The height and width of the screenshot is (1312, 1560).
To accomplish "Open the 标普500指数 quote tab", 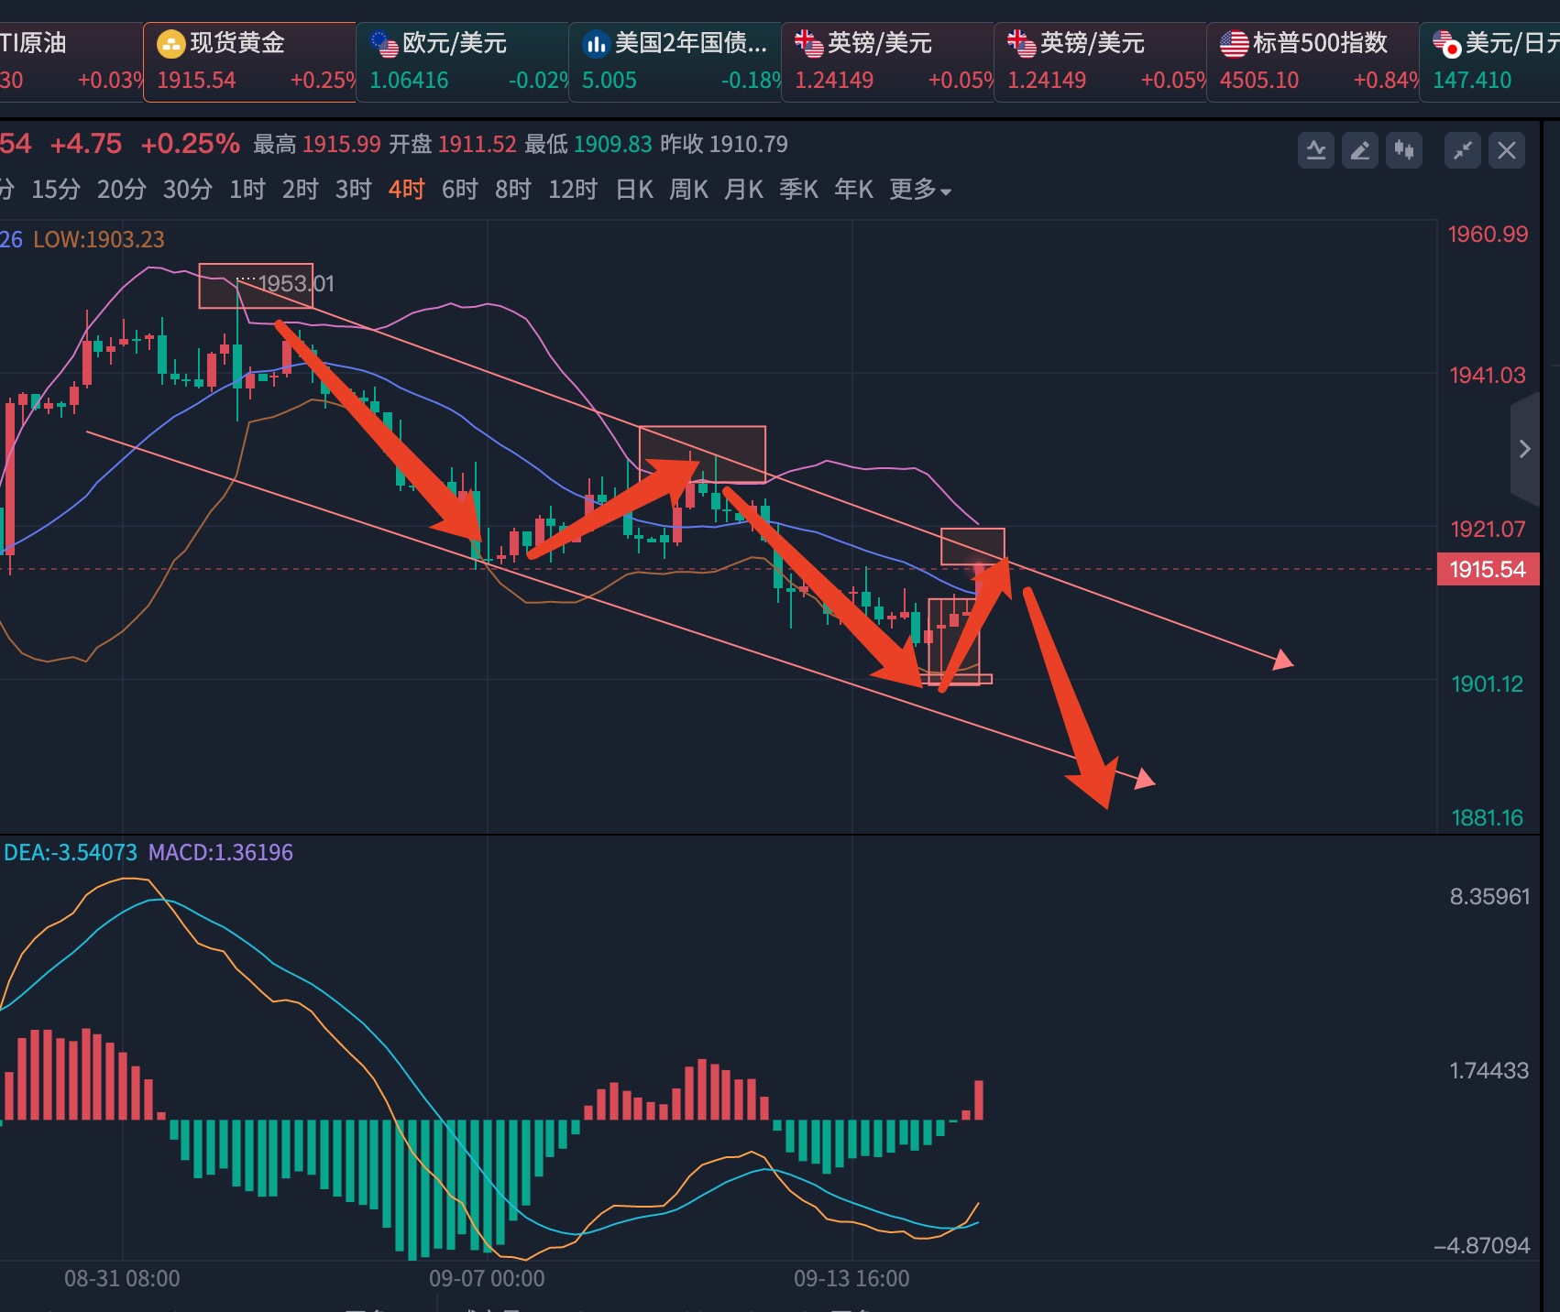I will coord(1313,61).
